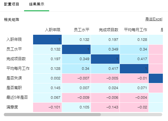Click the 是否失误 row label

(x=14, y=78)
